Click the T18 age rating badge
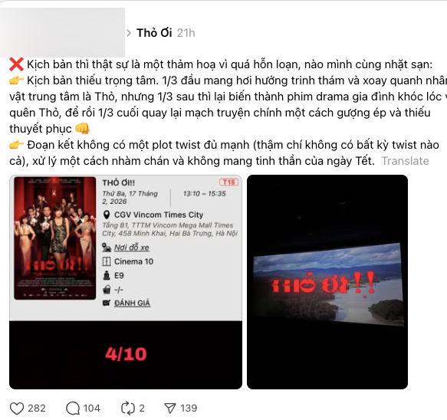The width and height of the screenshot is (447, 420). click(x=229, y=182)
